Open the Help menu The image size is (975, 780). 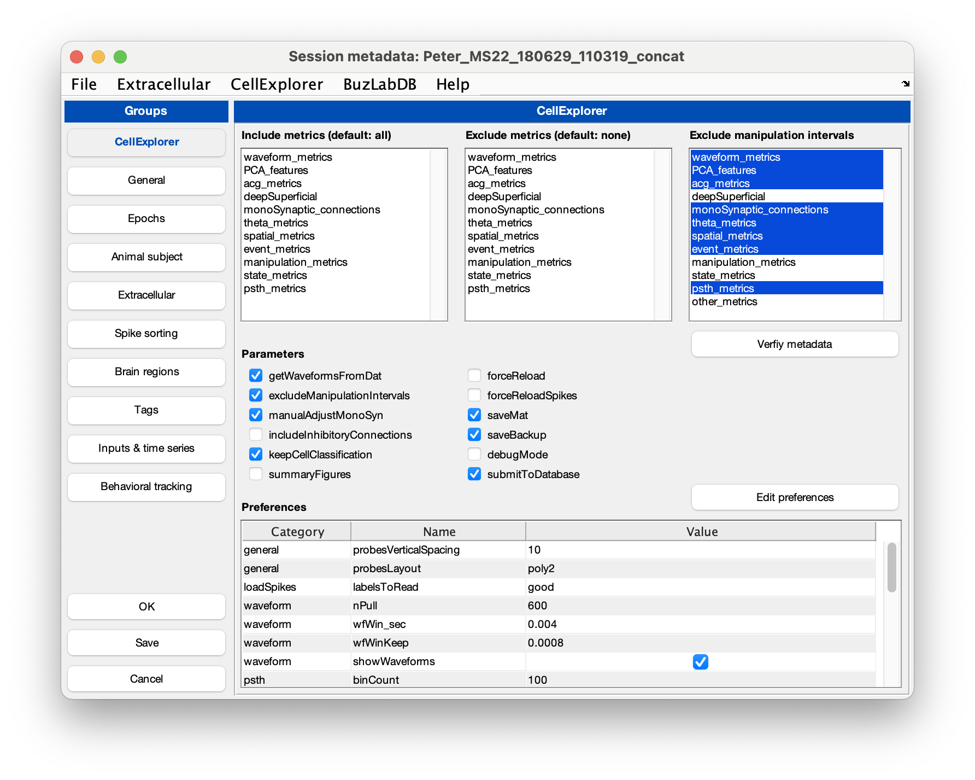point(453,84)
